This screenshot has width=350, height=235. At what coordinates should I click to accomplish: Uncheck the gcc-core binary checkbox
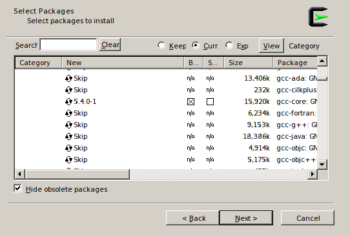[190, 102]
